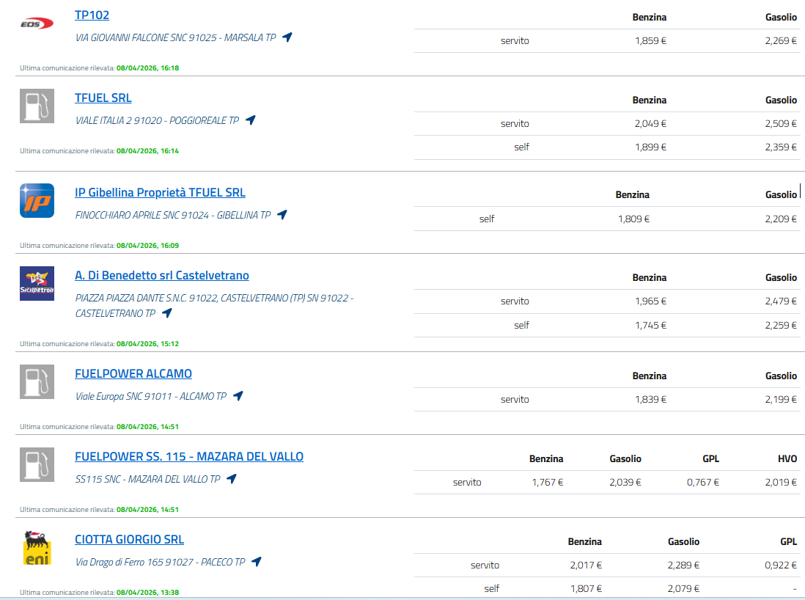
Task: Click the IP logo for Gibellina station
Action: tap(37, 200)
